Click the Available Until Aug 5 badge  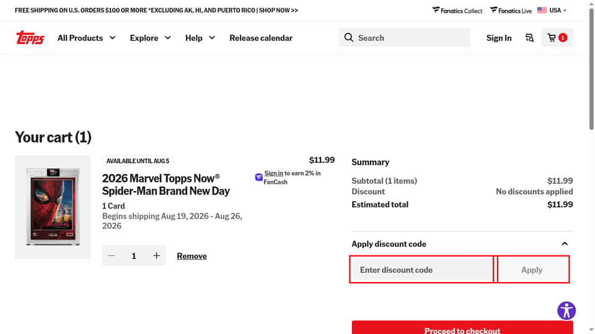[x=138, y=161]
